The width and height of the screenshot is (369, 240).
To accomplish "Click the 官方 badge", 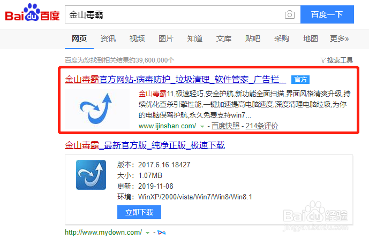I will [300, 80].
